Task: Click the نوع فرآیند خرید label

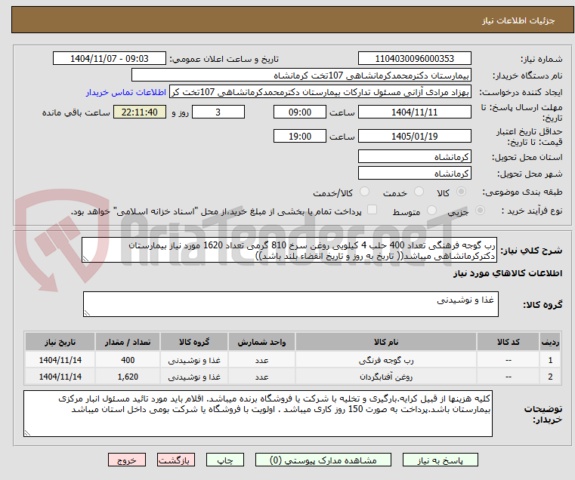Action: click(532, 211)
